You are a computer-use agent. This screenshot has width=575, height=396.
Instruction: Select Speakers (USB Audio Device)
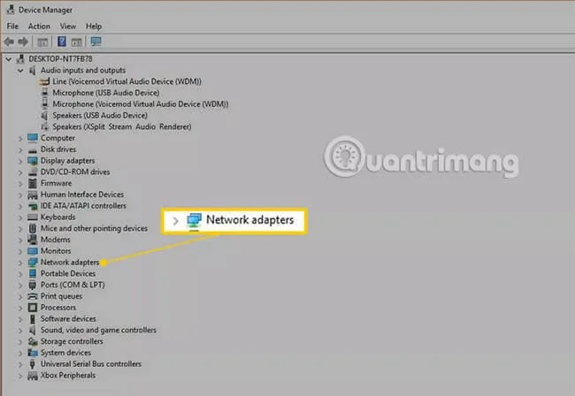(100, 116)
